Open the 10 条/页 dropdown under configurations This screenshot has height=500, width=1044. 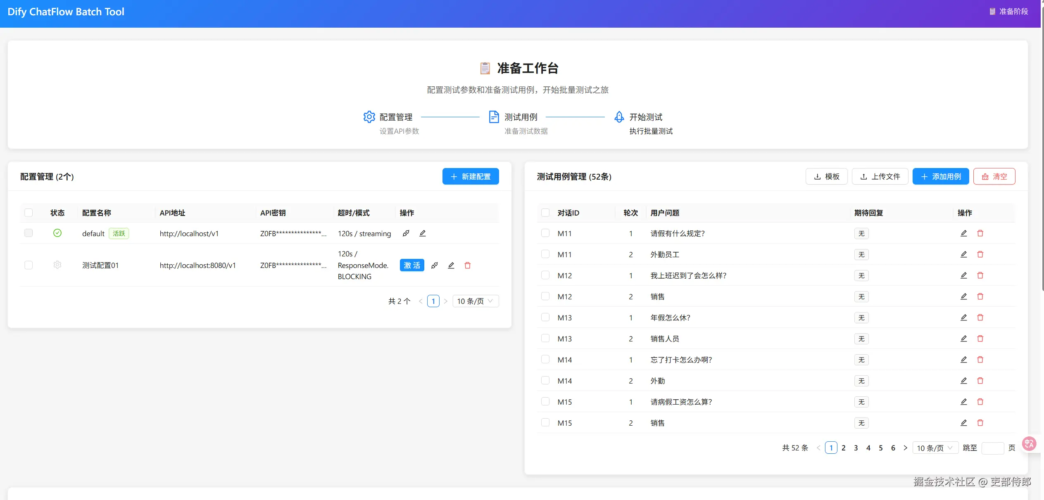pyautogui.click(x=474, y=301)
